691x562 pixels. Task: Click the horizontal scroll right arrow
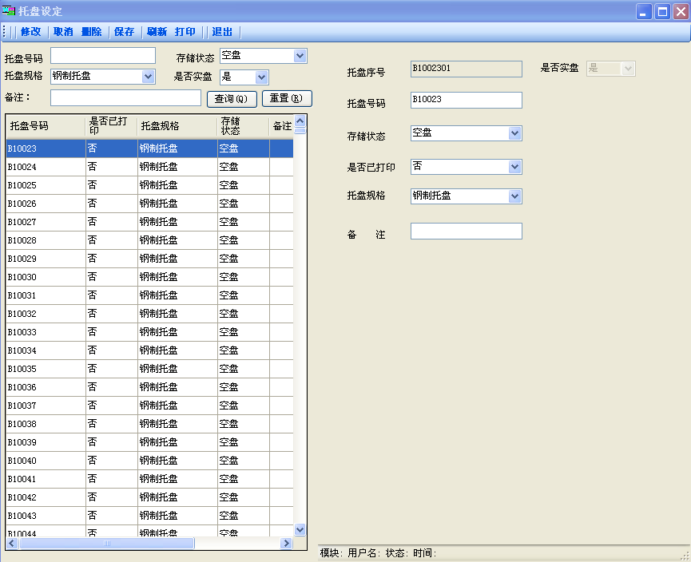[x=287, y=543]
